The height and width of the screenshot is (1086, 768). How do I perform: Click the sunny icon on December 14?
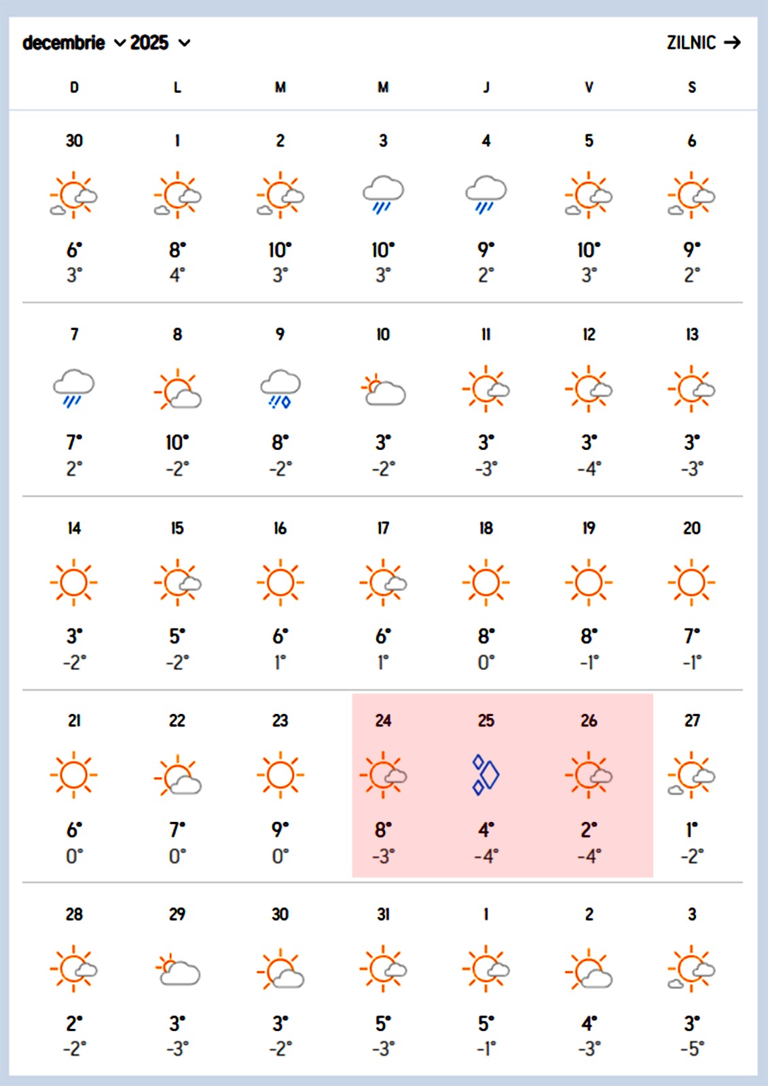(74, 582)
